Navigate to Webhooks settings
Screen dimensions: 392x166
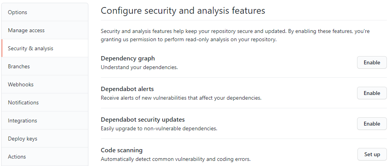pyautogui.click(x=21, y=84)
